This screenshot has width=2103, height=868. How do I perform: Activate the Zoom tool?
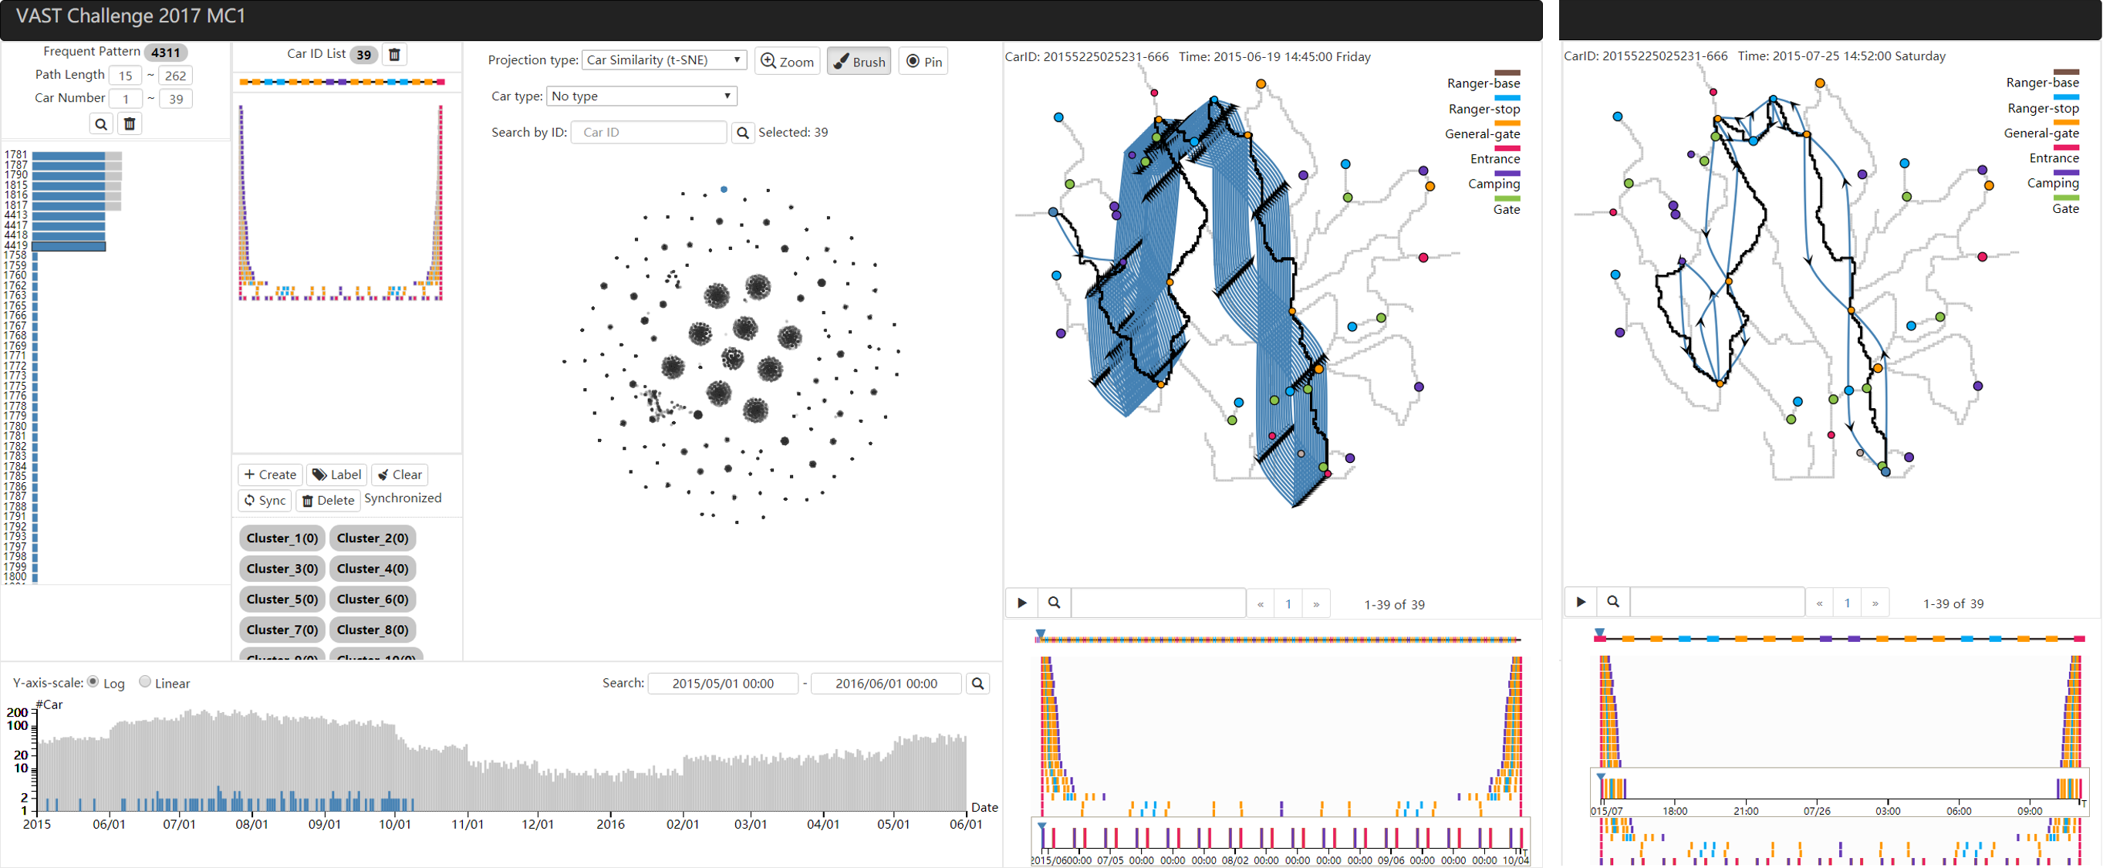787,61
